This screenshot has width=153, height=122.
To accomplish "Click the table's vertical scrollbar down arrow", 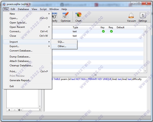I will pyautogui.click(x=146, y=71).
